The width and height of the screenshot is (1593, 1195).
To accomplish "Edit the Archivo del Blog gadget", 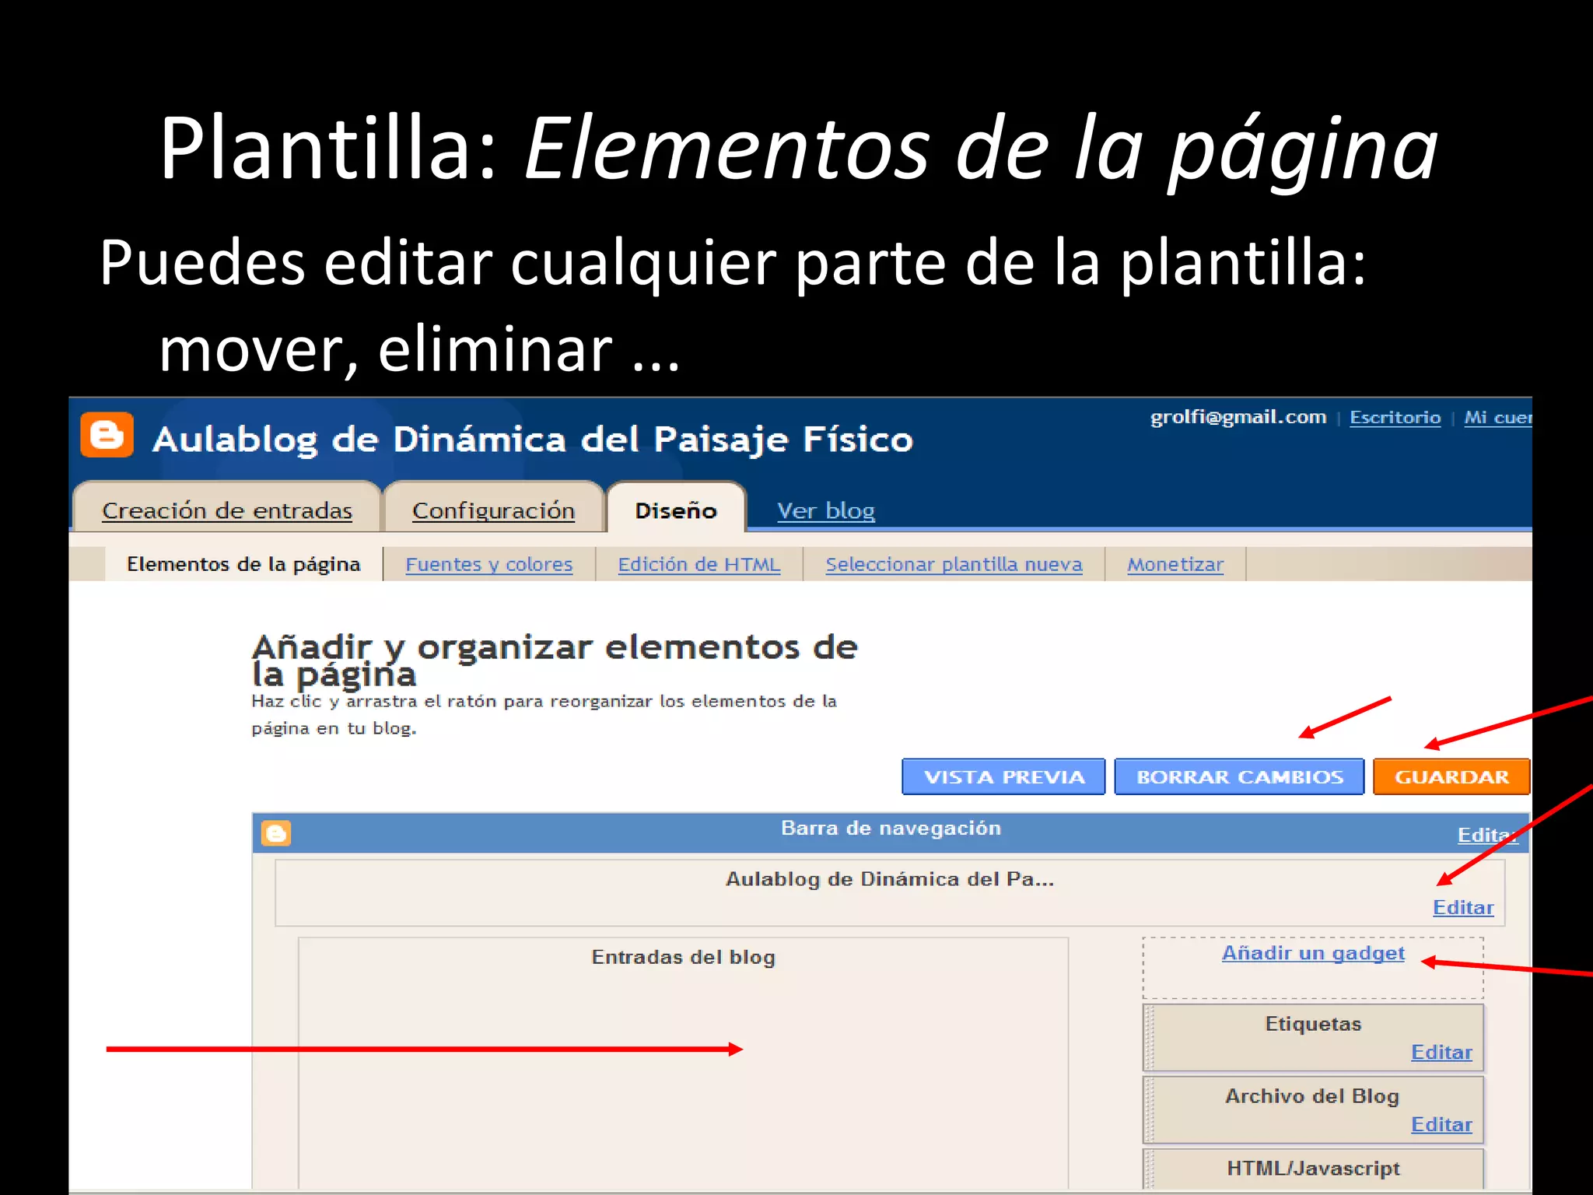I will click(x=1441, y=1124).
